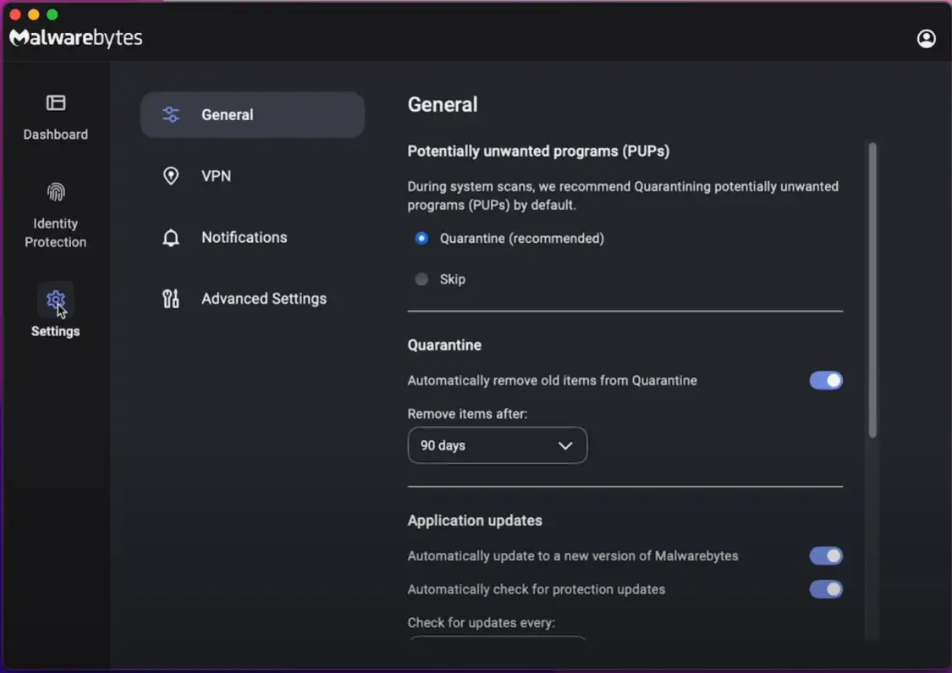Select Quarantine (recommended) radio option

pos(421,239)
